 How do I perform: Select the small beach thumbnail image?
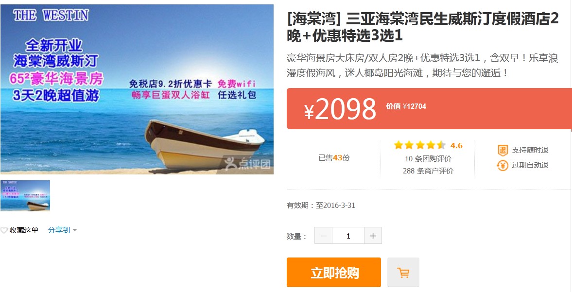[25, 196]
